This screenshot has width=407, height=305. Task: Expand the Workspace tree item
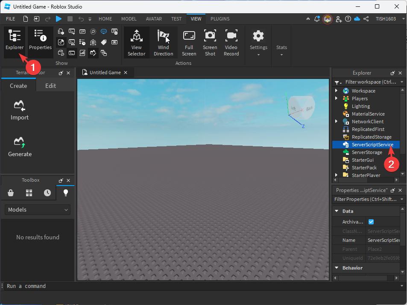pyautogui.click(x=336, y=90)
